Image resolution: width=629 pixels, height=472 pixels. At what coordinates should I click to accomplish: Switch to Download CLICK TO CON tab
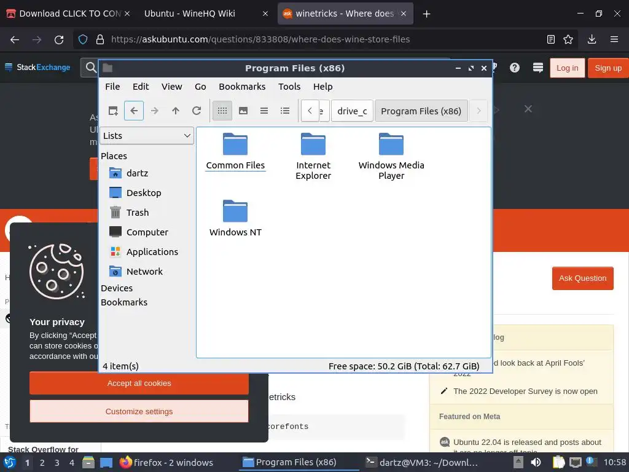coord(68,14)
